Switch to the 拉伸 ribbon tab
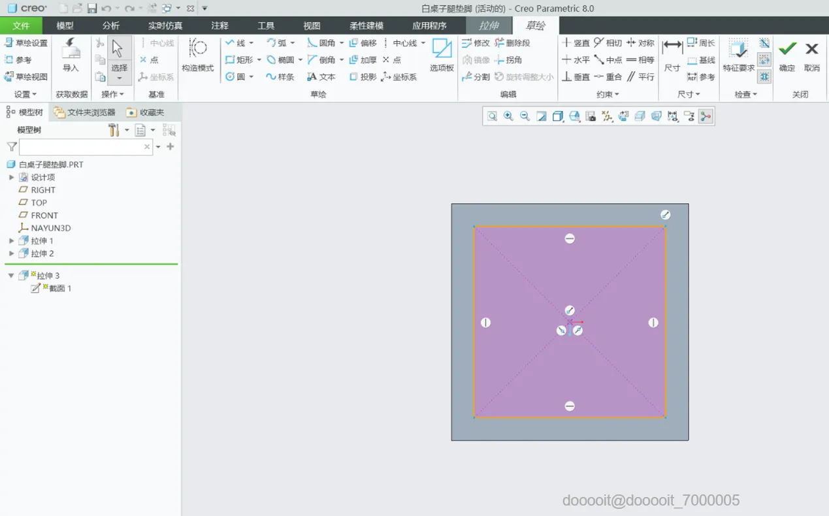This screenshot has height=516, width=829. point(489,25)
